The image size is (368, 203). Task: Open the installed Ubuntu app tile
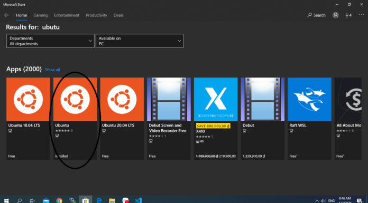click(x=75, y=119)
